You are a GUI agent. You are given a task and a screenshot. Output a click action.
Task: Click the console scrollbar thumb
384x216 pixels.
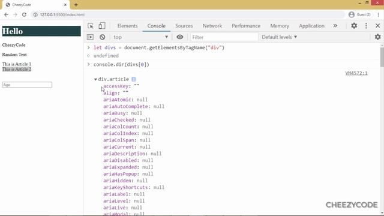(382, 57)
